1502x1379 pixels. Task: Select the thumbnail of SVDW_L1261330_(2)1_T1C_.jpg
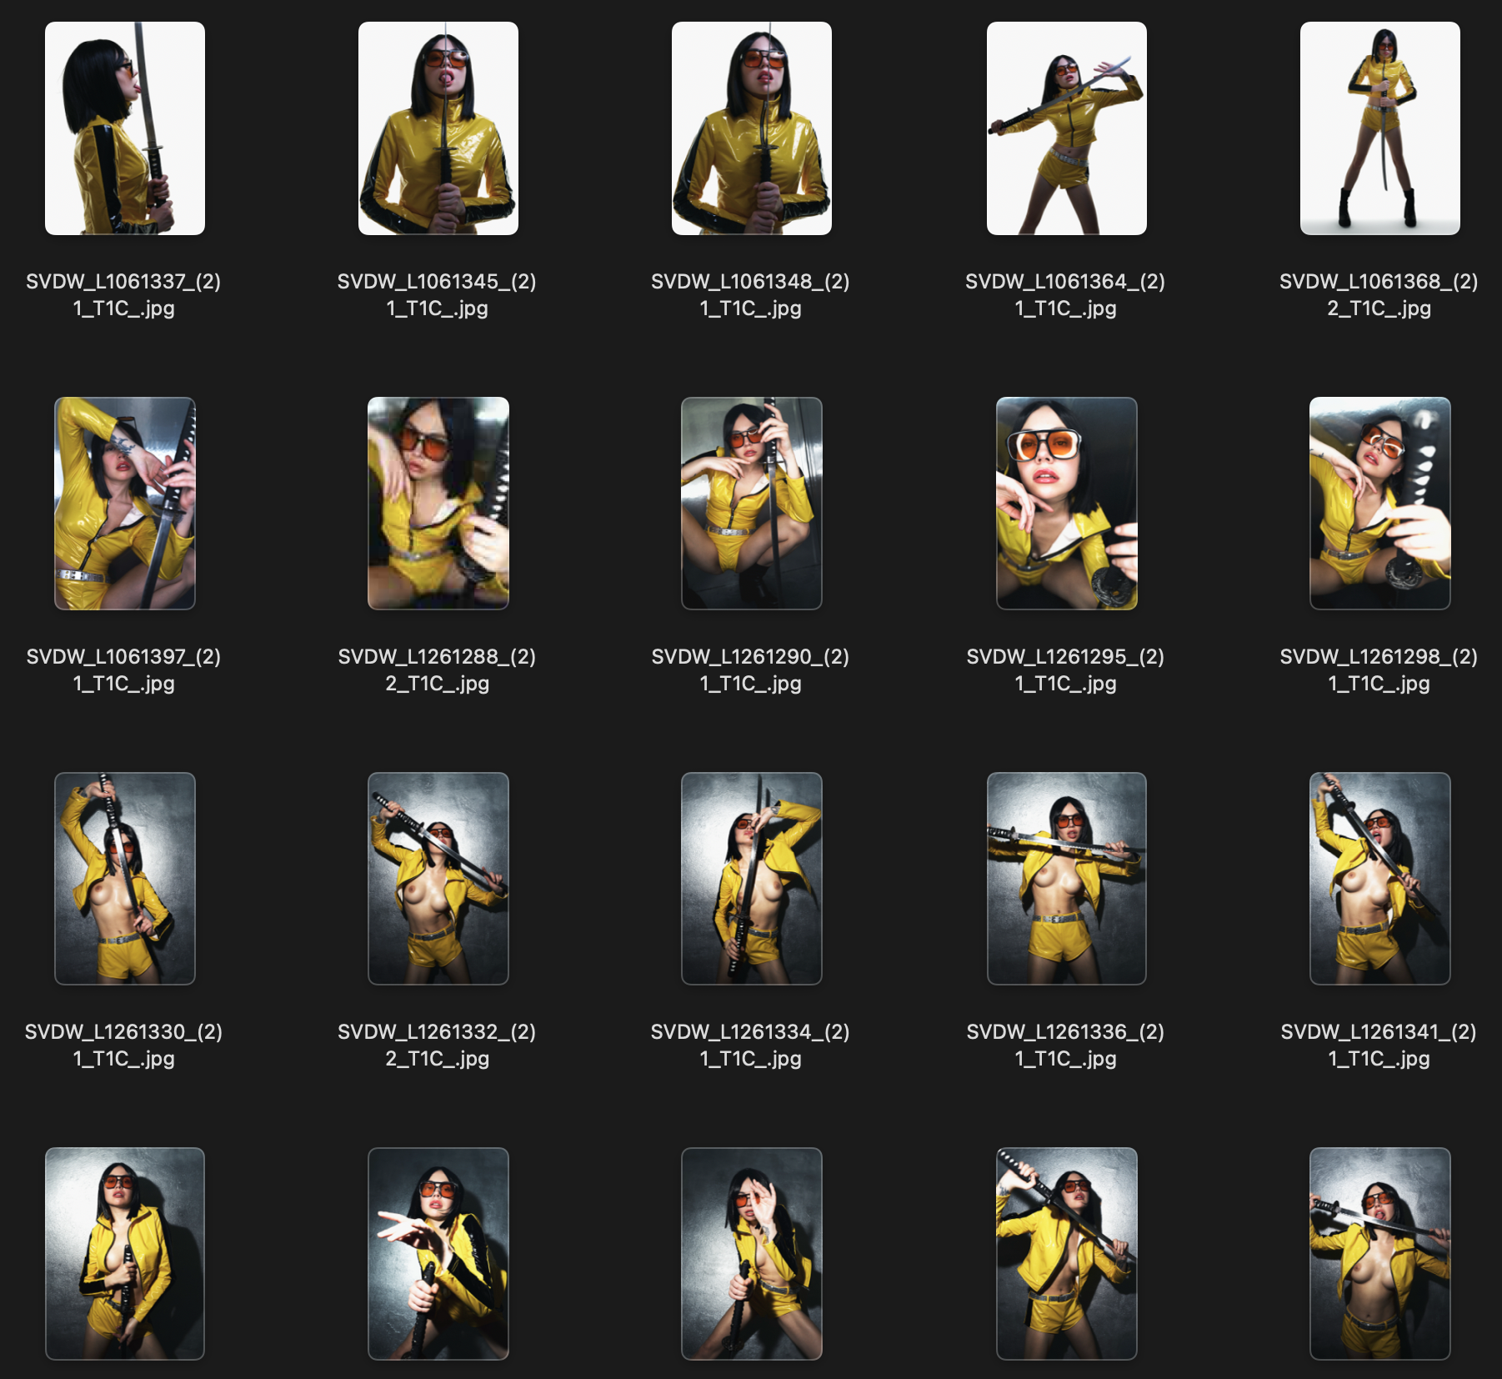(x=125, y=879)
